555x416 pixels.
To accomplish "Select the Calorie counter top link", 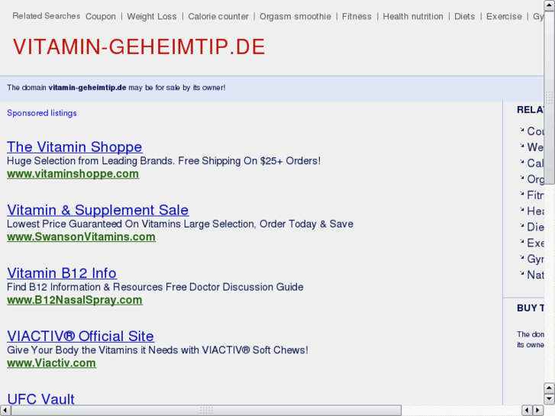I will click(x=218, y=17).
